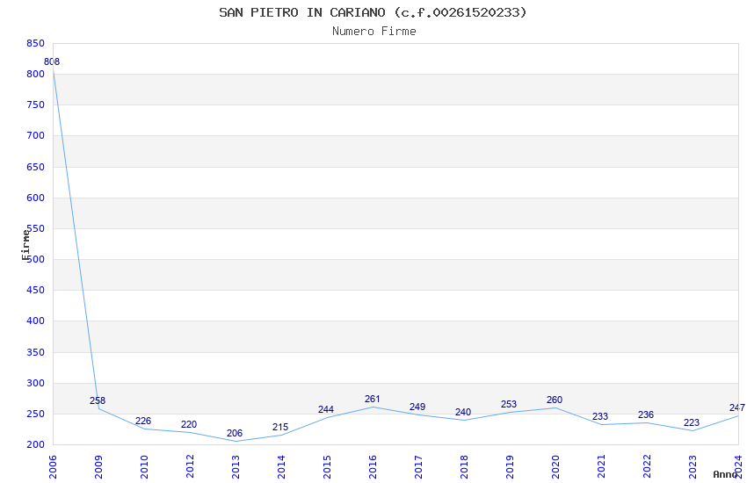The width and height of the screenshot is (747, 483).
Task: Click the x-axis year 2023
Action: click(x=693, y=467)
